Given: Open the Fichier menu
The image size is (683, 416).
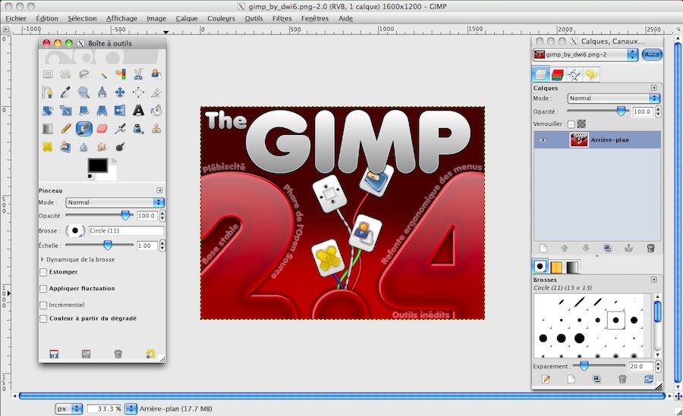Looking at the screenshot, I should 16,18.
